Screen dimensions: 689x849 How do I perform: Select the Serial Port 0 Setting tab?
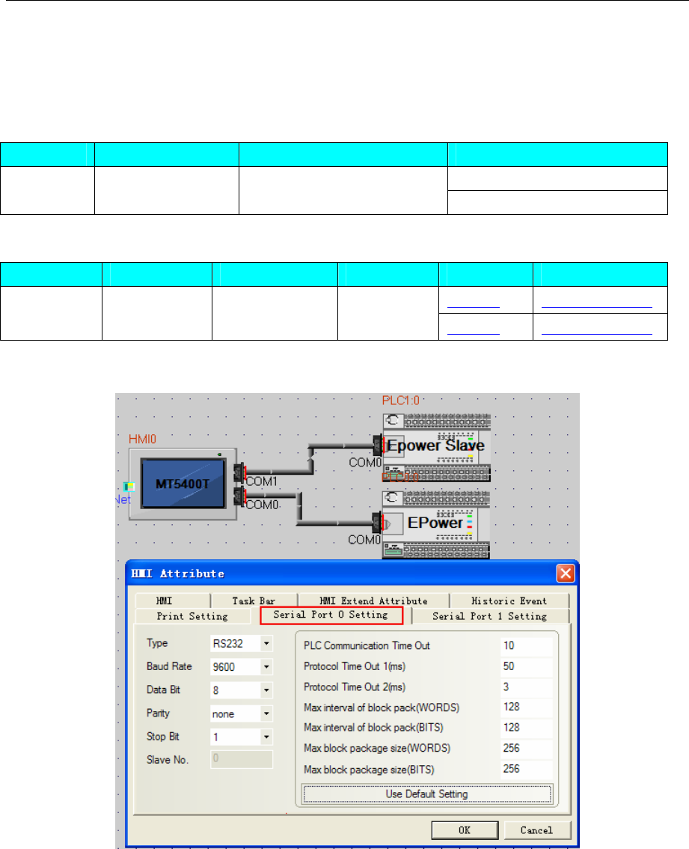(x=331, y=615)
